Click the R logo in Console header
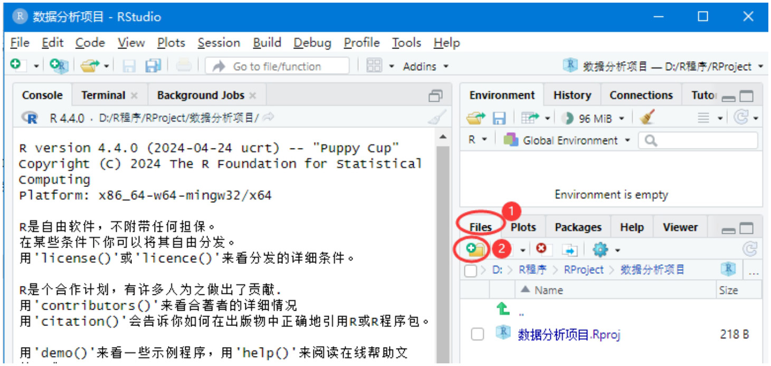This screenshot has height=366, width=771. (x=30, y=118)
